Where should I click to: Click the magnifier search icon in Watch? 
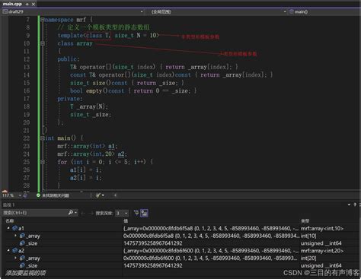click(x=71, y=213)
